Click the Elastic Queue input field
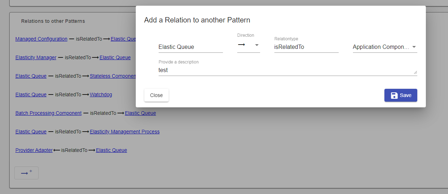Screen dimensions: 448x194 pyautogui.click(x=191, y=47)
